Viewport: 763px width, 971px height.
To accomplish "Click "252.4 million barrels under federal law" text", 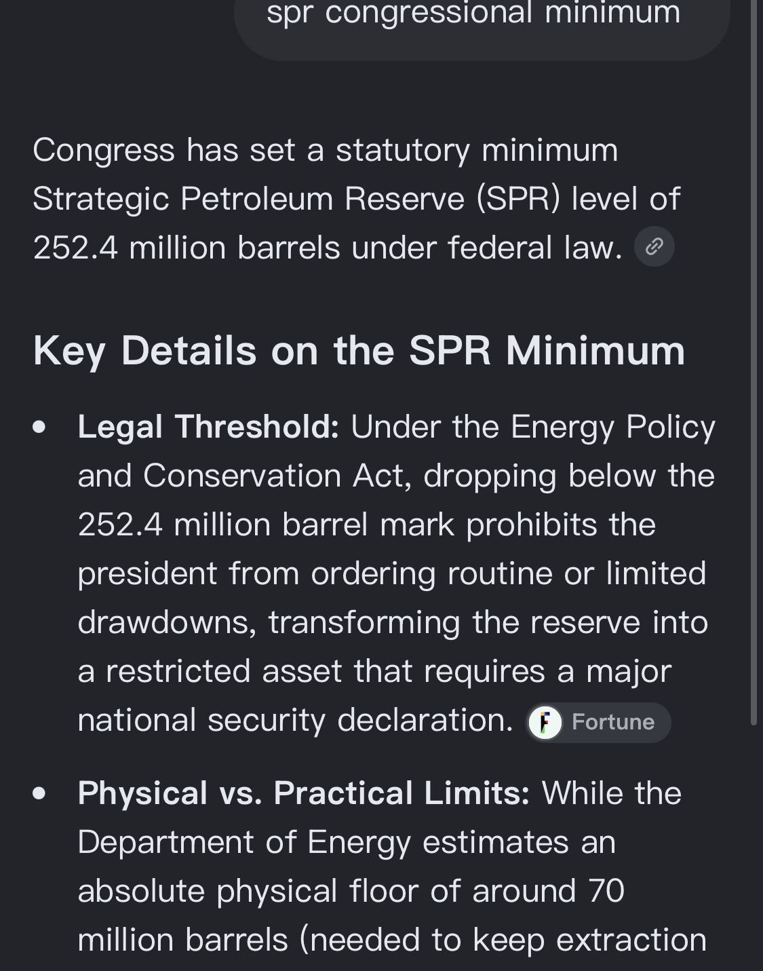I will [x=328, y=248].
